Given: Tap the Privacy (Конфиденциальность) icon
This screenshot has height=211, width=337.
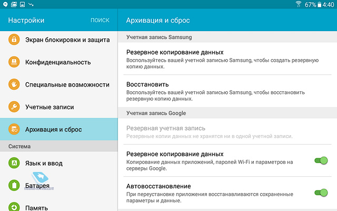Looking at the screenshot, I should 14,62.
